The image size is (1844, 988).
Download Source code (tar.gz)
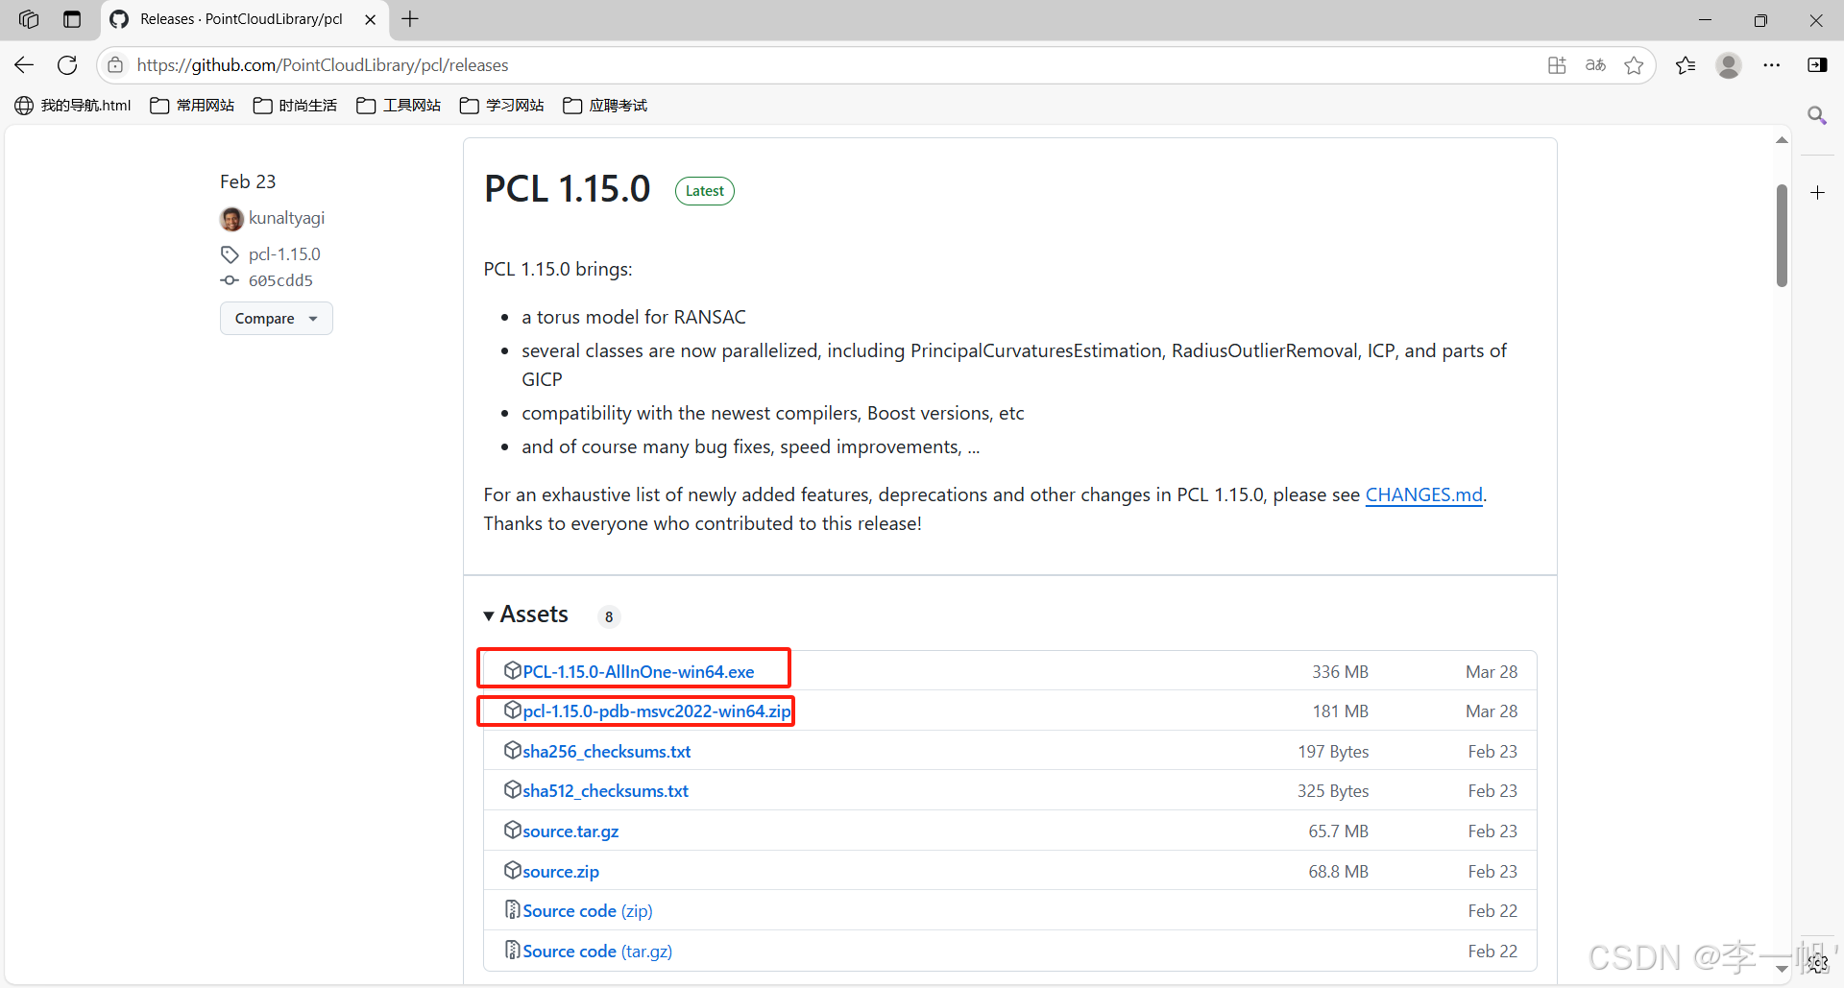tap(597, 952)
